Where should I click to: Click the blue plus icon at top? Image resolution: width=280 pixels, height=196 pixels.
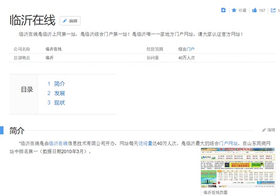click(223, 10)
